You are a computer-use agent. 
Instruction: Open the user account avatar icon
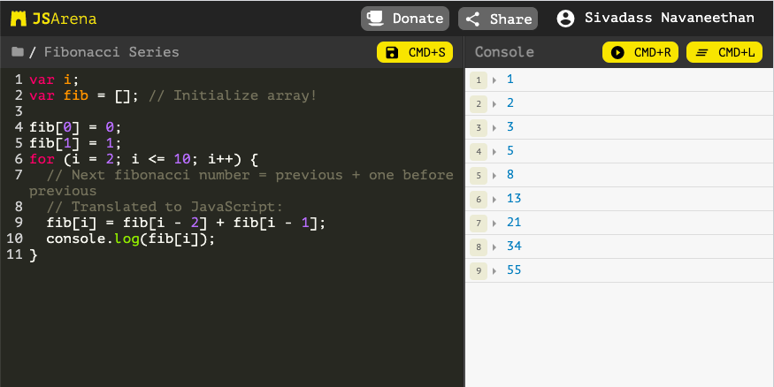click(565, 19)
